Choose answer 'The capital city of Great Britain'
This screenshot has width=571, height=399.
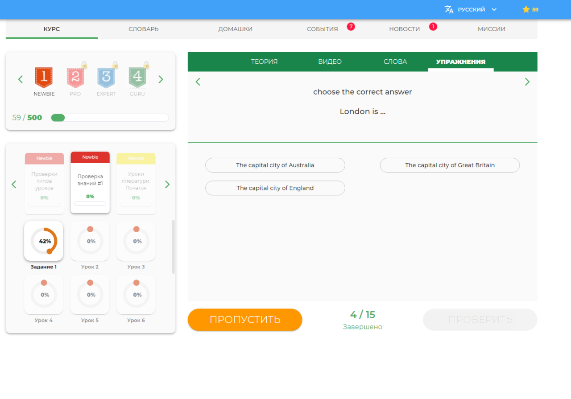point(450,165)
